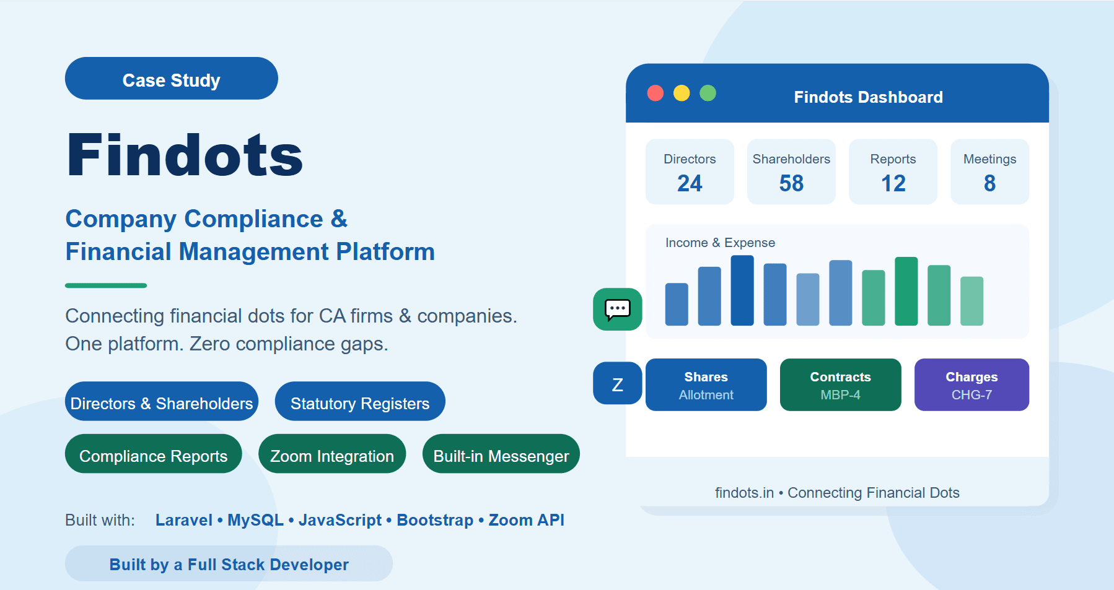Screen dimensions: 1114x590
Task: Open the Reports 12 stat card
Action: pyautogui.click(x=893, y=171)
